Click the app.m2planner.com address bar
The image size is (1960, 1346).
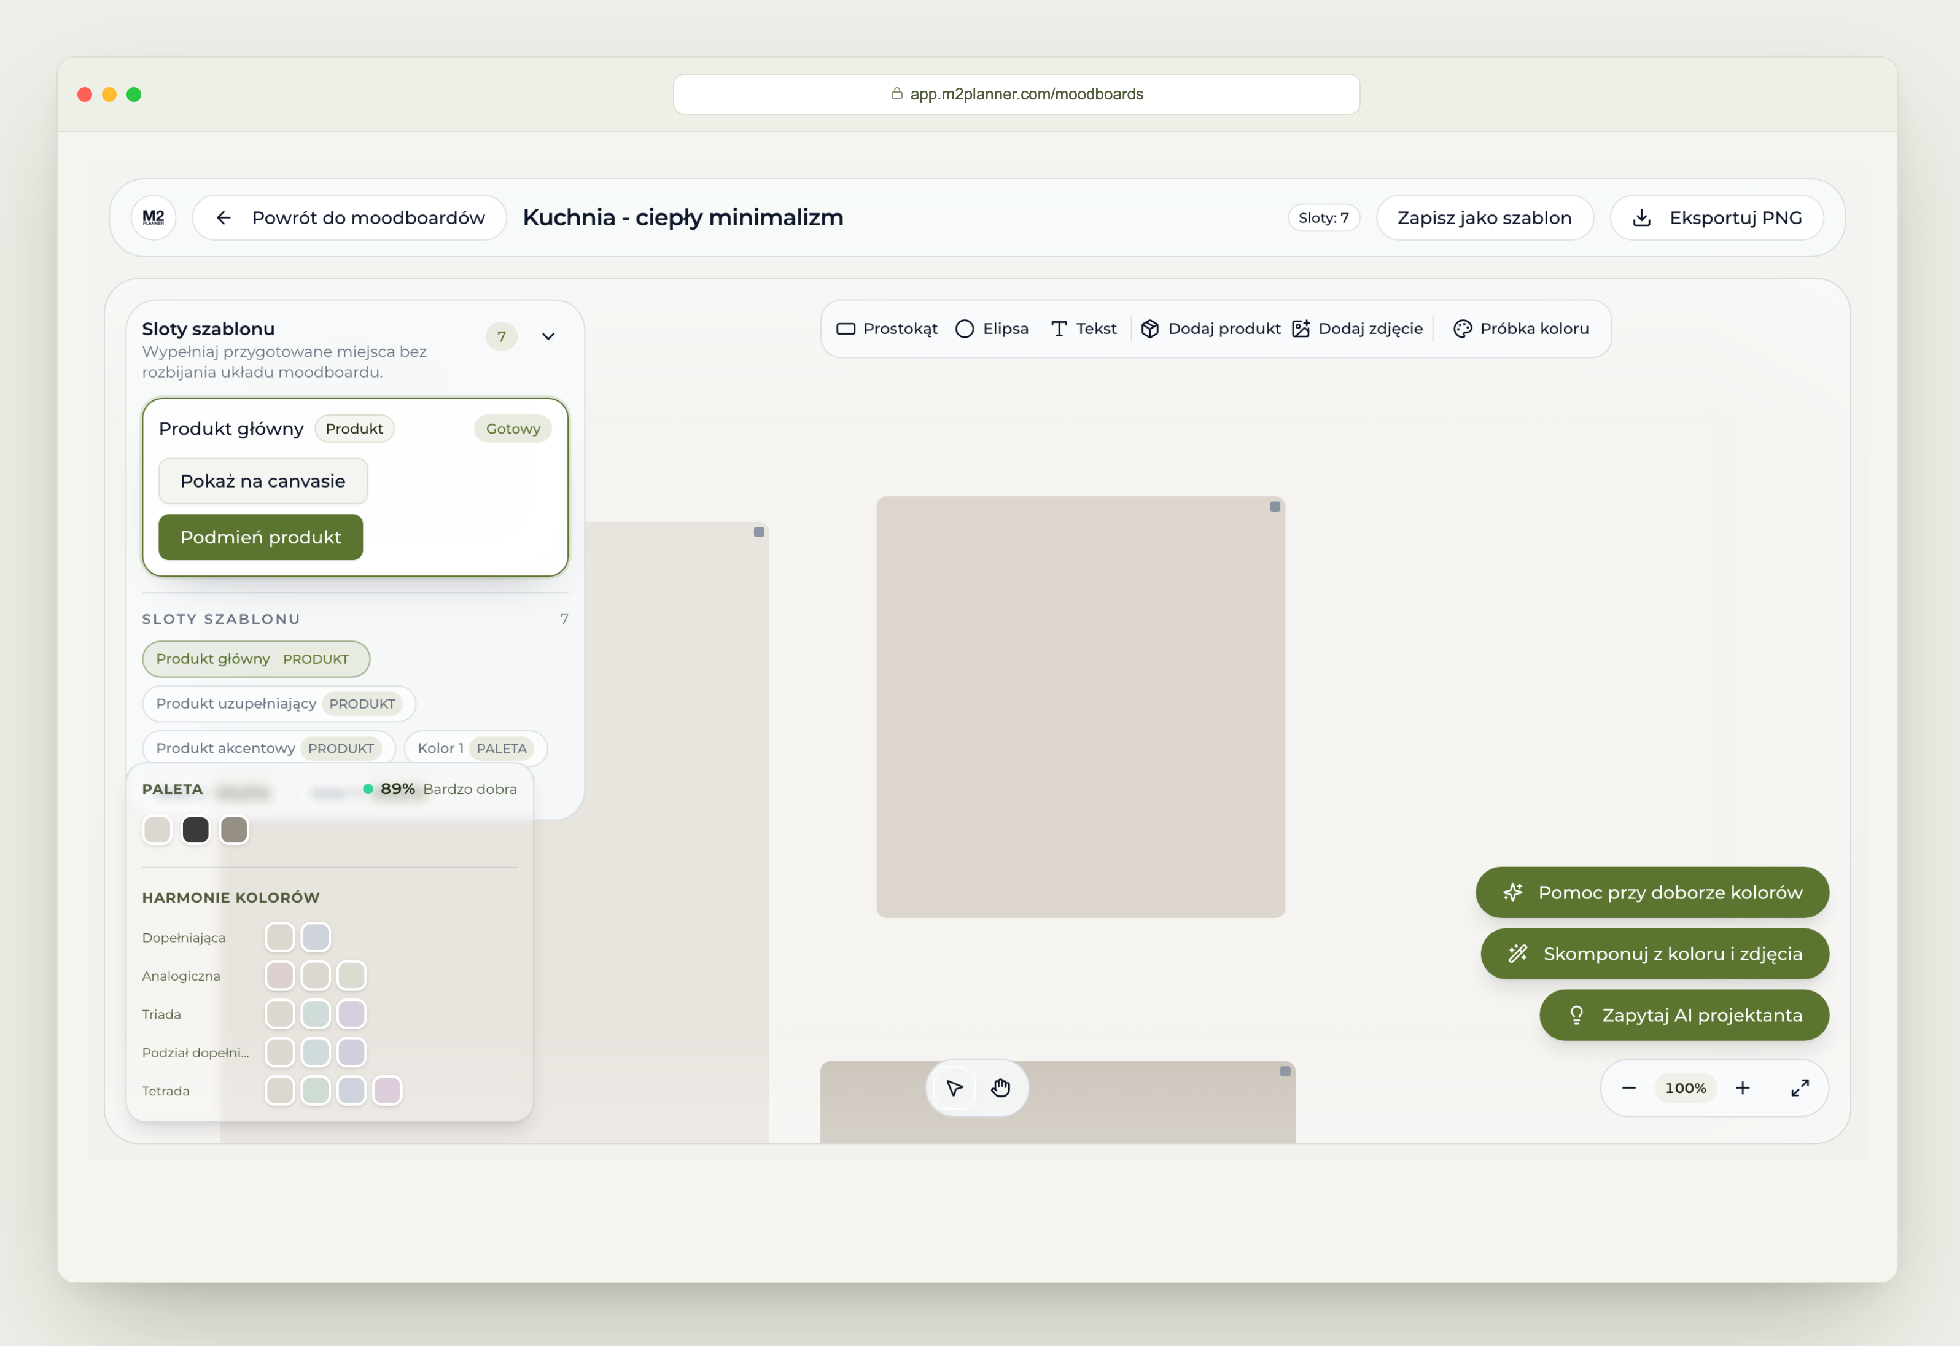click(1016, 95)
